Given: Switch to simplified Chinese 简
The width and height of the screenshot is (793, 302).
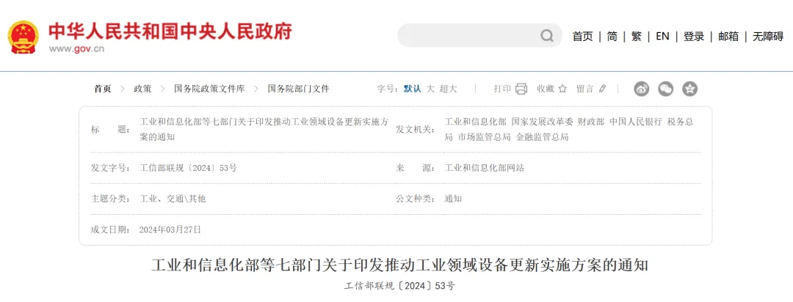Looking at the screenshot, I should (x=612, y=37).
